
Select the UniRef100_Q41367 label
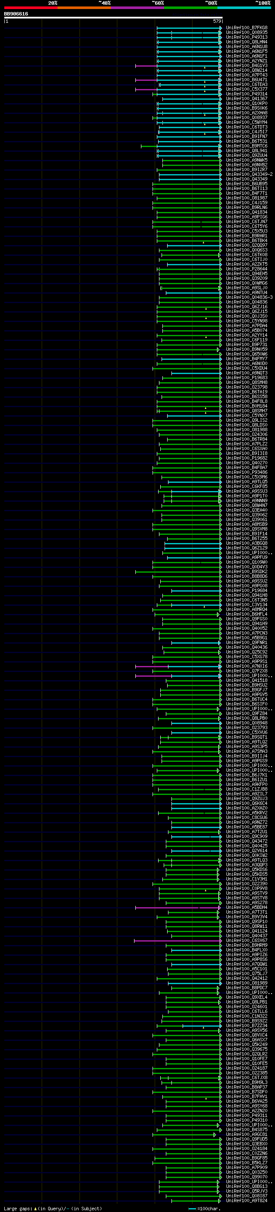pyautogui.click(x=246, y=99)
